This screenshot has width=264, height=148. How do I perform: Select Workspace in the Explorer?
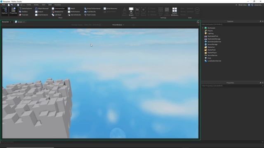point(211,28)
